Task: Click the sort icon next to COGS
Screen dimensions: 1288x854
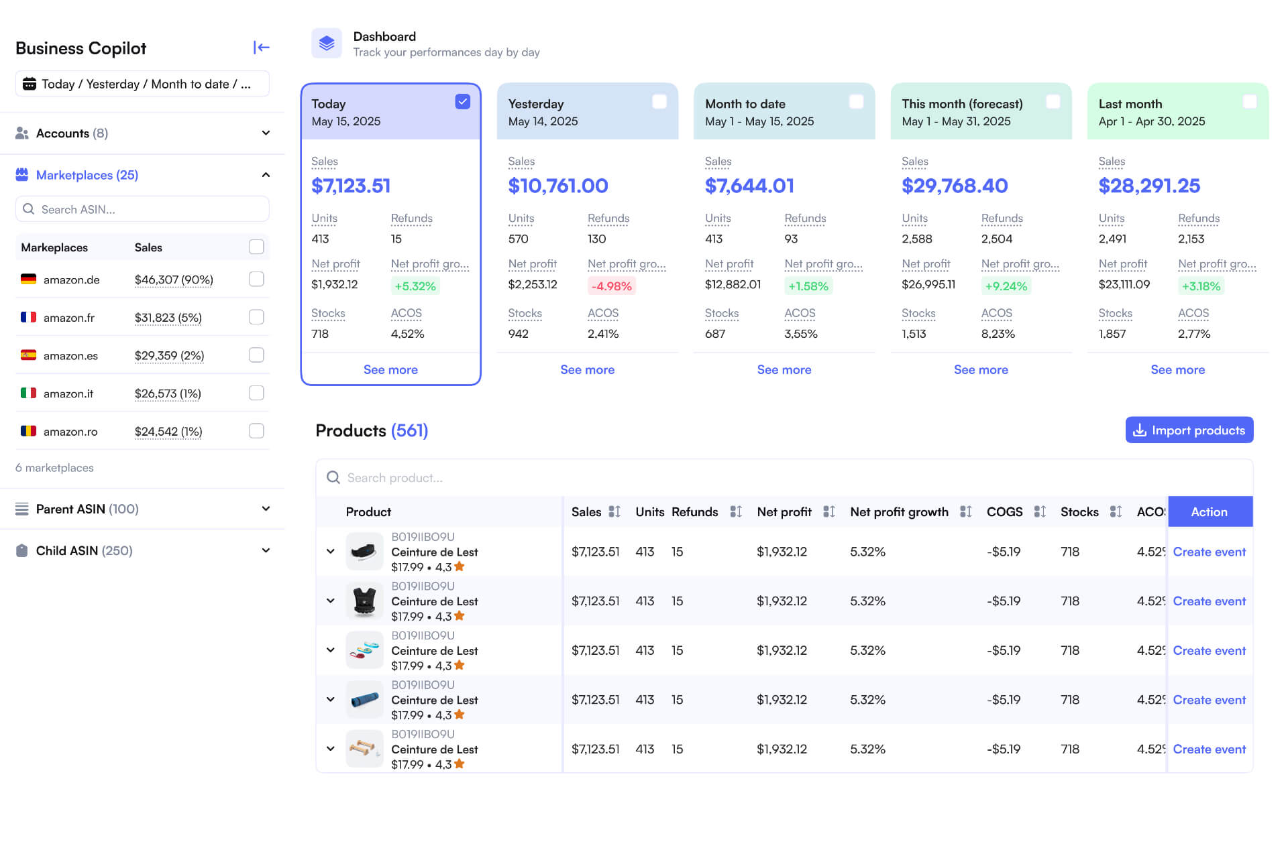Action: click(x=1039, y=511)
